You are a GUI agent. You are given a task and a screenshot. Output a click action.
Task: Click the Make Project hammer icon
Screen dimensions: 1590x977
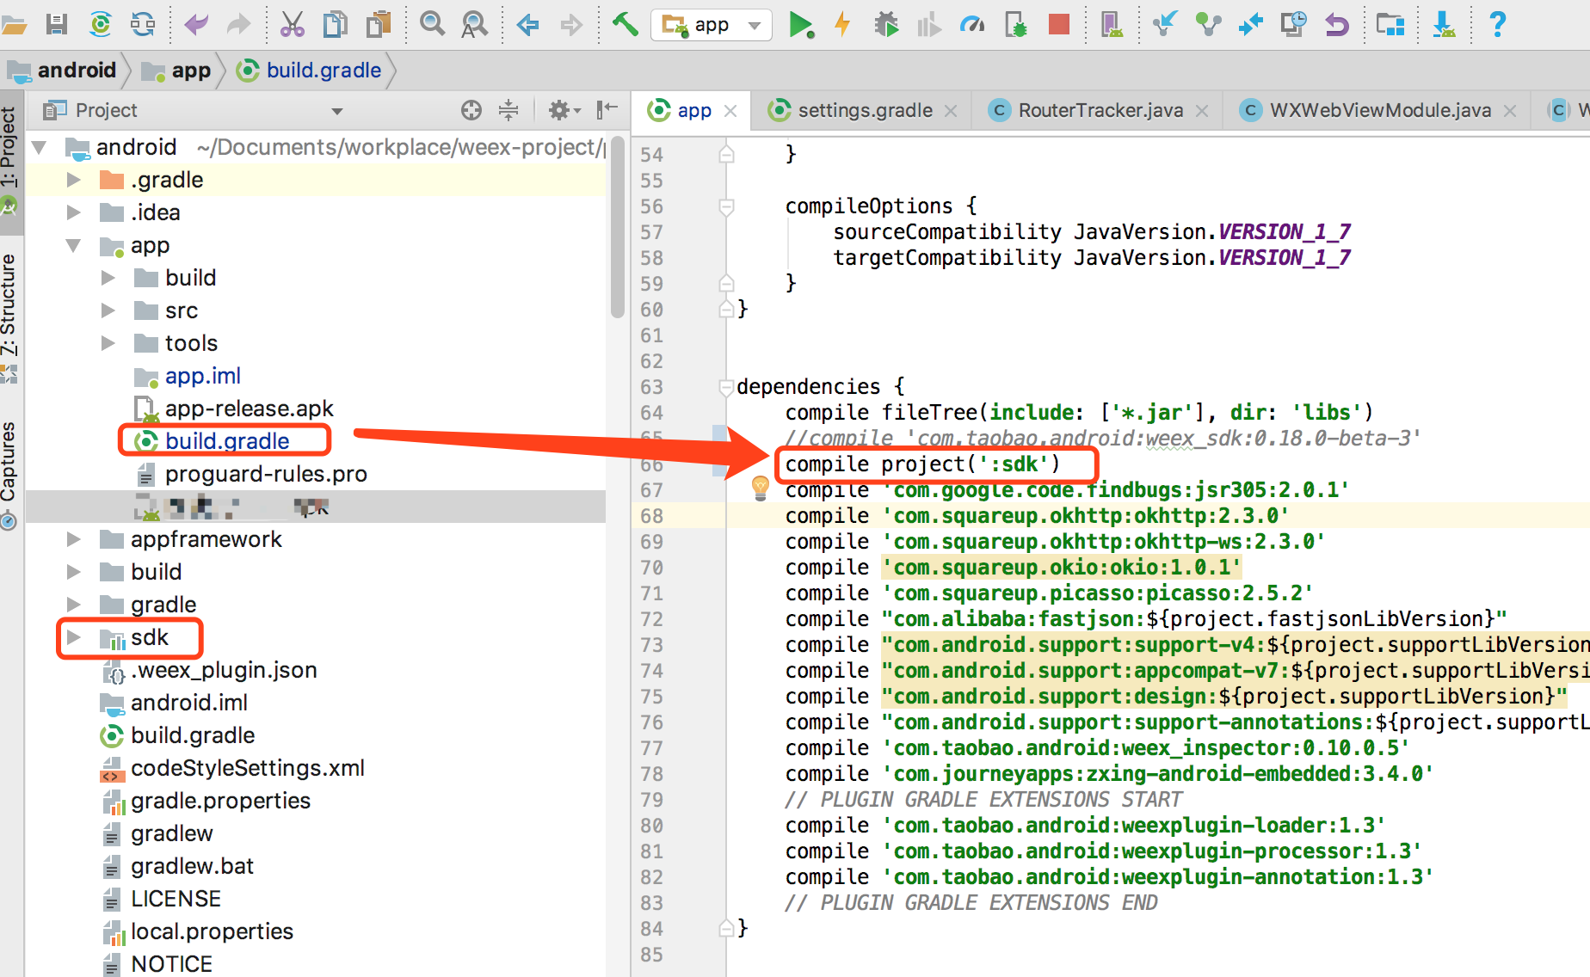tap(626, 24)
